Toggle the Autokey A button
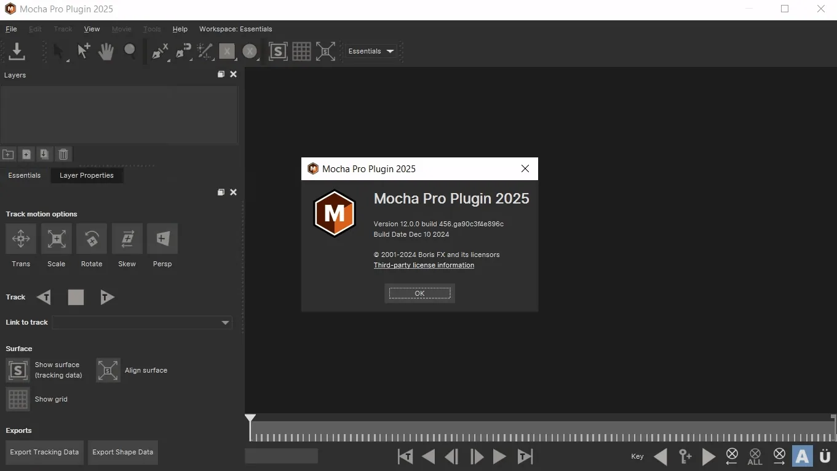 click(802, 456)
